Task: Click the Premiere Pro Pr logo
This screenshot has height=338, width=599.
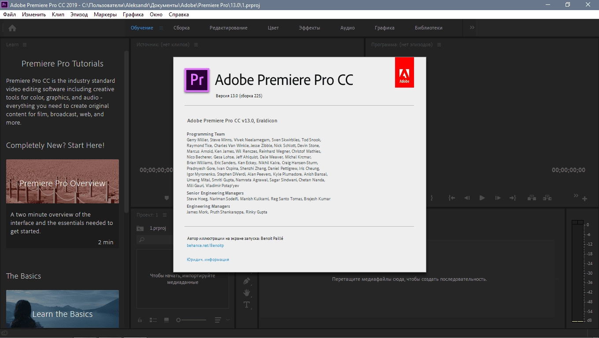Action: (x=196, y=80)
